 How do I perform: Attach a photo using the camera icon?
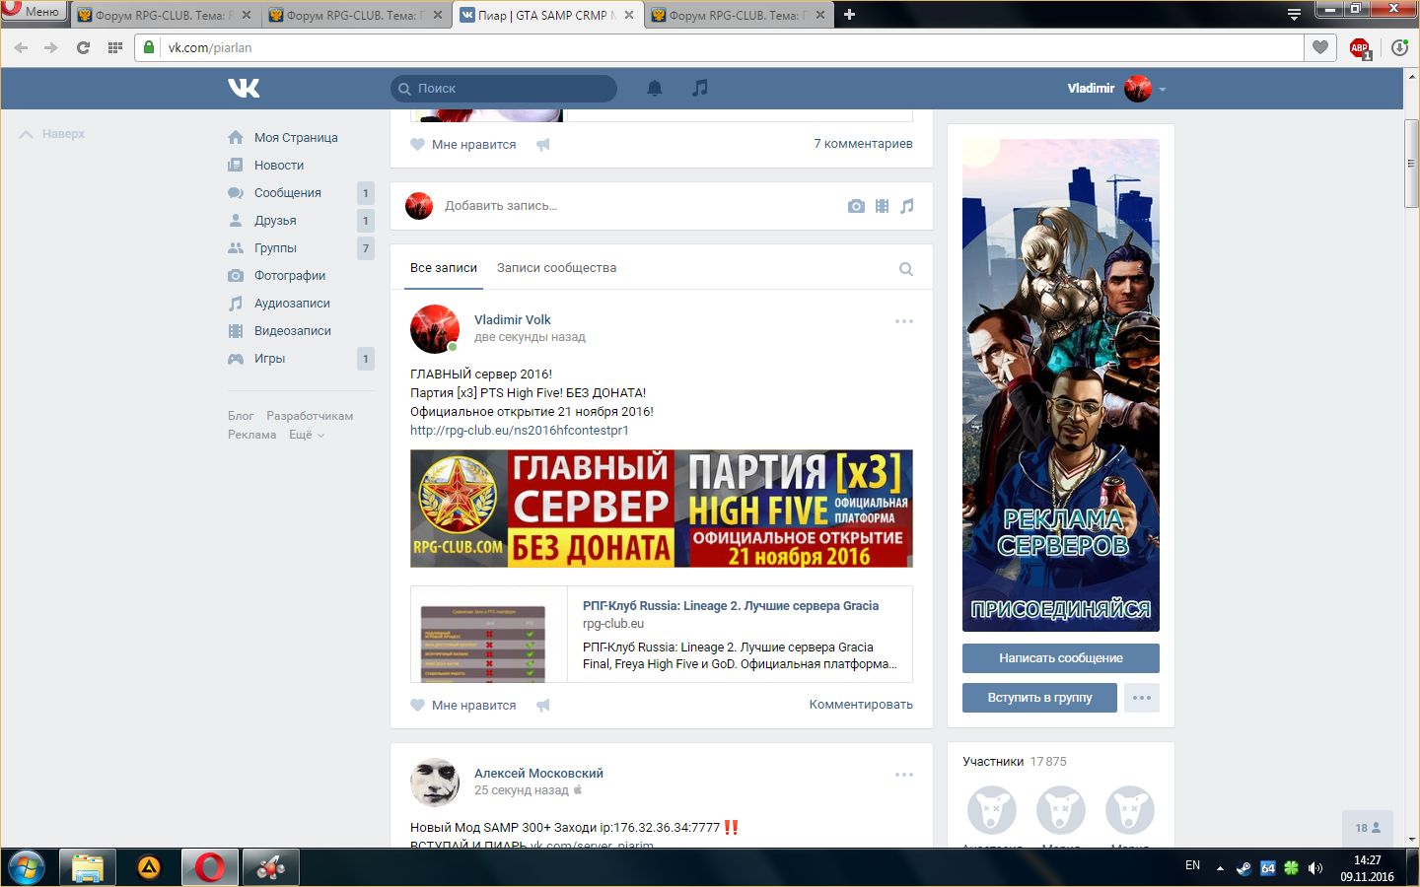point(856,206)
